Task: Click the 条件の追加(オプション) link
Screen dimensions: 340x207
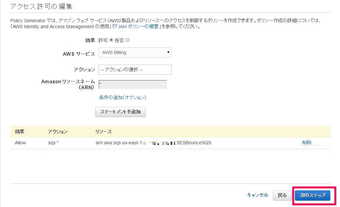Action: point(123,98)
